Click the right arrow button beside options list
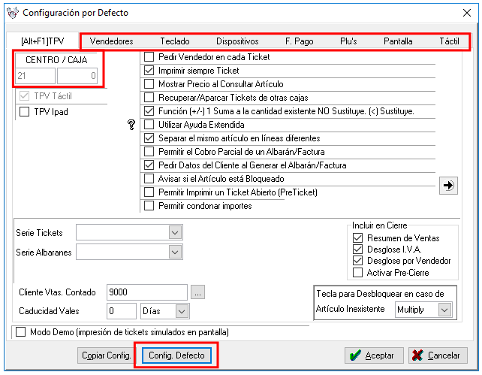The width and height of the screenshot is (482, 375). (x=450, y=186)
